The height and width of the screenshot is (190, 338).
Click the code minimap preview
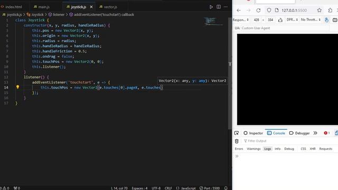click(213, 22)
